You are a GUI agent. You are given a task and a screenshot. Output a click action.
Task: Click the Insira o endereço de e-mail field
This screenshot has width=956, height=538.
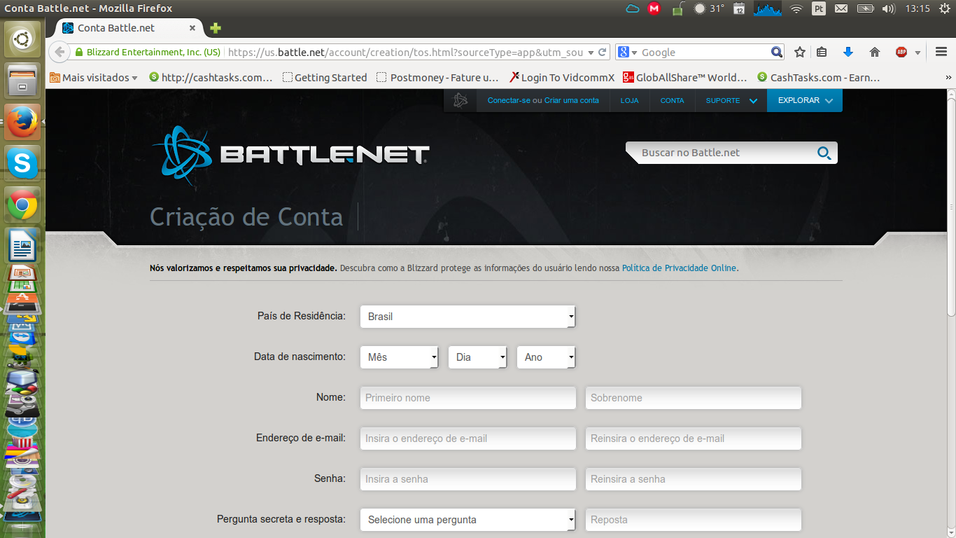(x=468, y=439)
